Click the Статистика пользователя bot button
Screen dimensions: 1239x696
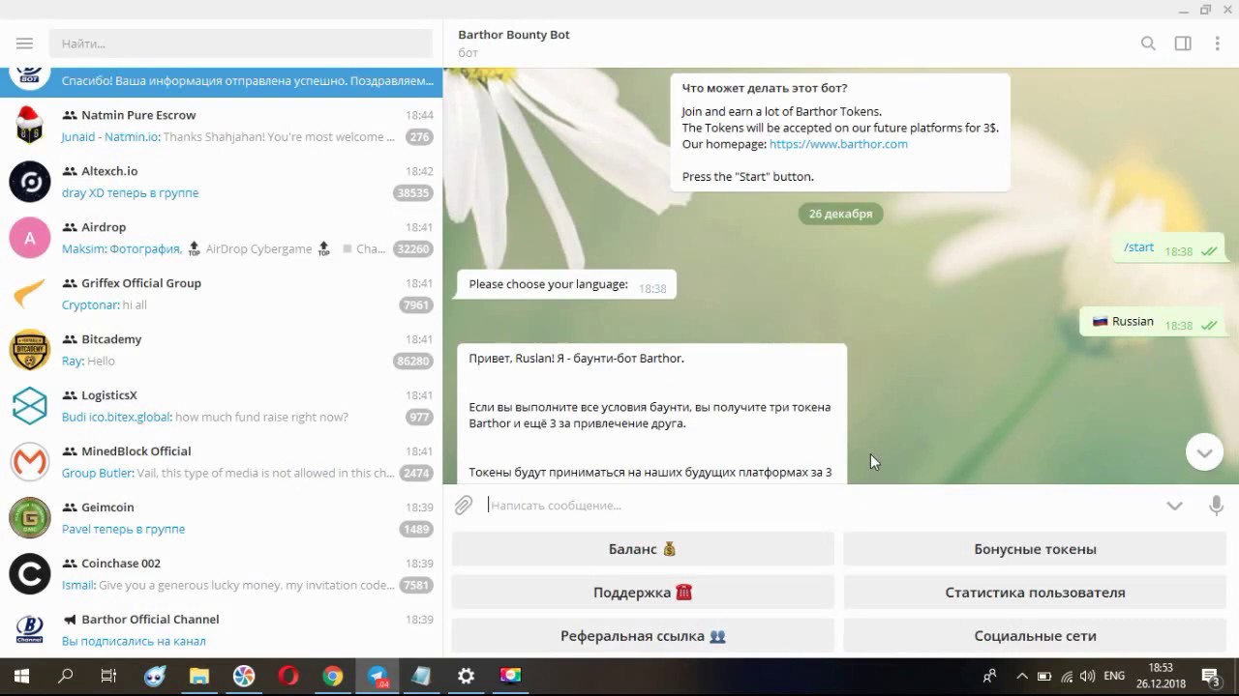pyautogui.click(x=1035, y=593)
